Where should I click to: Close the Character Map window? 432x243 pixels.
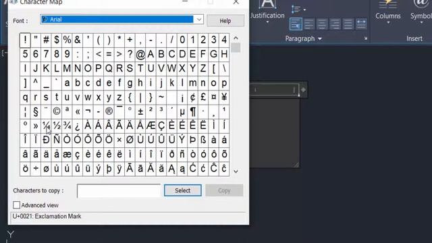point(236,2)
